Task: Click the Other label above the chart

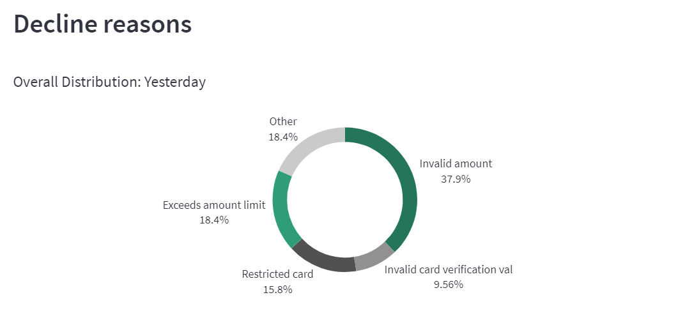Action: click(283, 121)
